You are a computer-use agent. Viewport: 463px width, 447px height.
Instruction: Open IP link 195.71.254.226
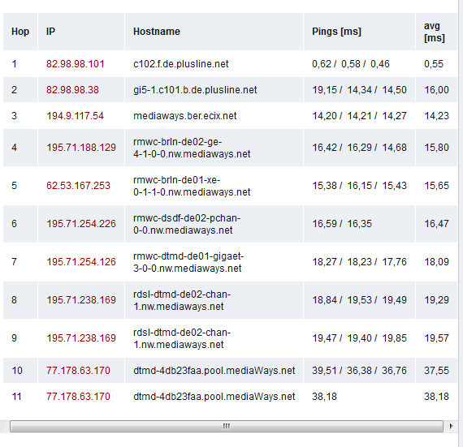[x=81, y=224]
